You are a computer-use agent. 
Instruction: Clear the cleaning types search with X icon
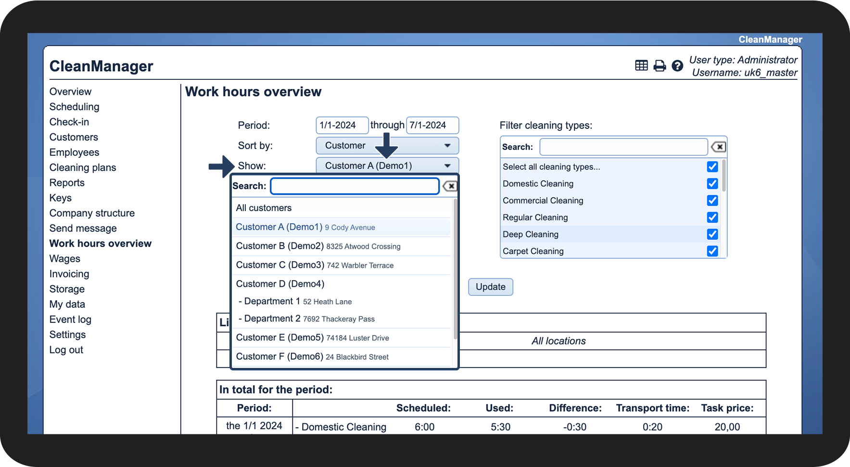point(718,147)
